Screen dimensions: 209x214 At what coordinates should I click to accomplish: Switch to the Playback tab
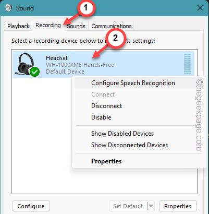coord(18,26)
